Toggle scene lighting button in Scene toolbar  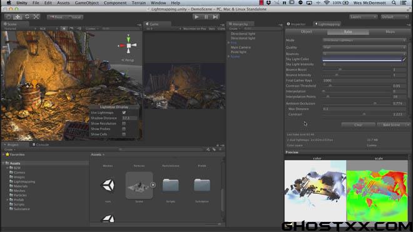(x=64, y=28)
